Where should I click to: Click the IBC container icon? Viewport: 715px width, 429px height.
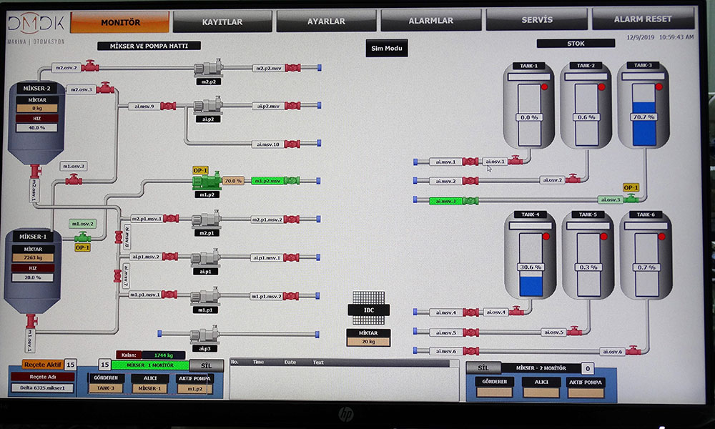tap(369, 308)
